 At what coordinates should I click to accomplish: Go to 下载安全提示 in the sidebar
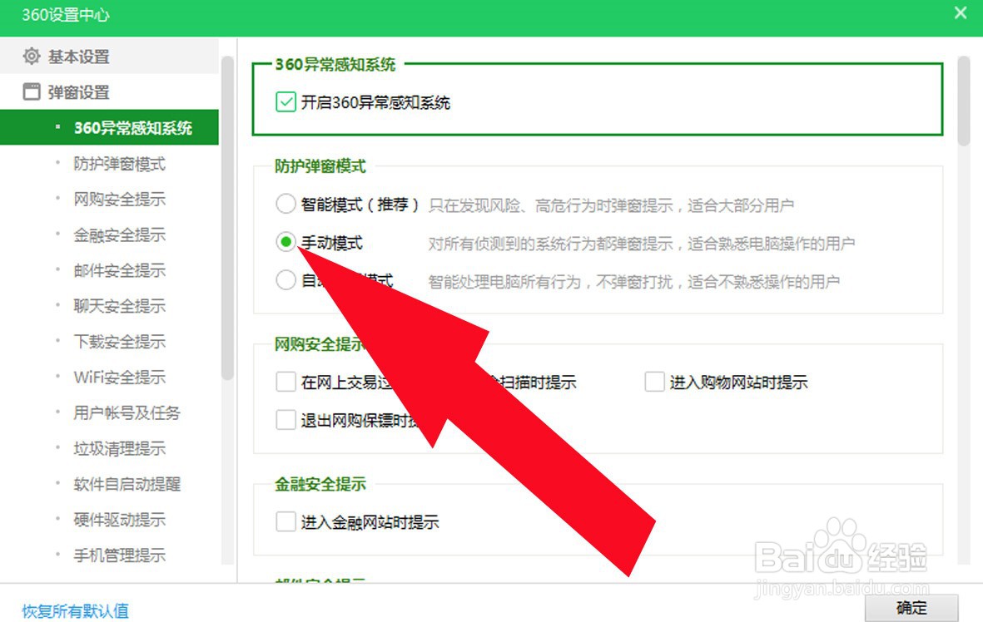tap(119, 342)
